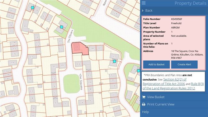Select cyan marker by house 15 right

point(115,61)
